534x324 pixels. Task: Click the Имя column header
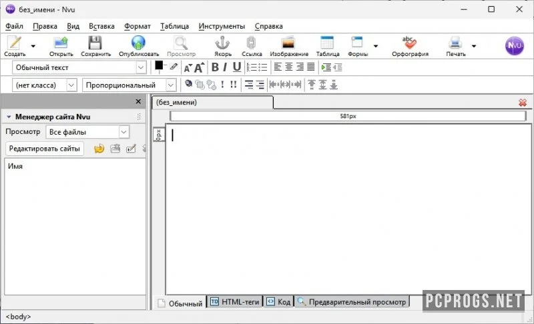(15, 166)
